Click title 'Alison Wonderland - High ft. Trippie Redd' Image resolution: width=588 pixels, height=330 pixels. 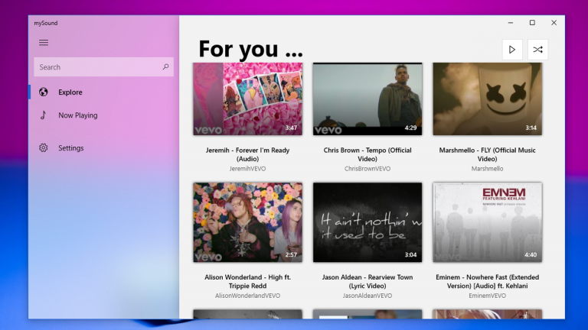(247, 281)
